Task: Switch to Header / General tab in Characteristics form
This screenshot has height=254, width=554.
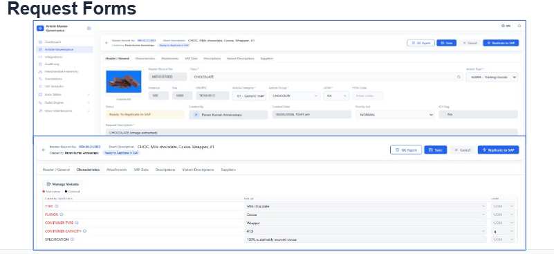Action: click(x=56, y=170)
